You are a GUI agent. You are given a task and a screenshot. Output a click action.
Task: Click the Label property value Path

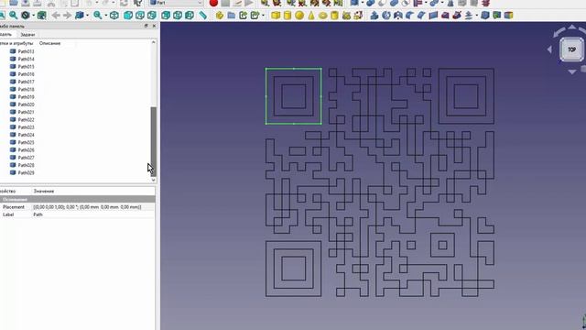point(38,214)
